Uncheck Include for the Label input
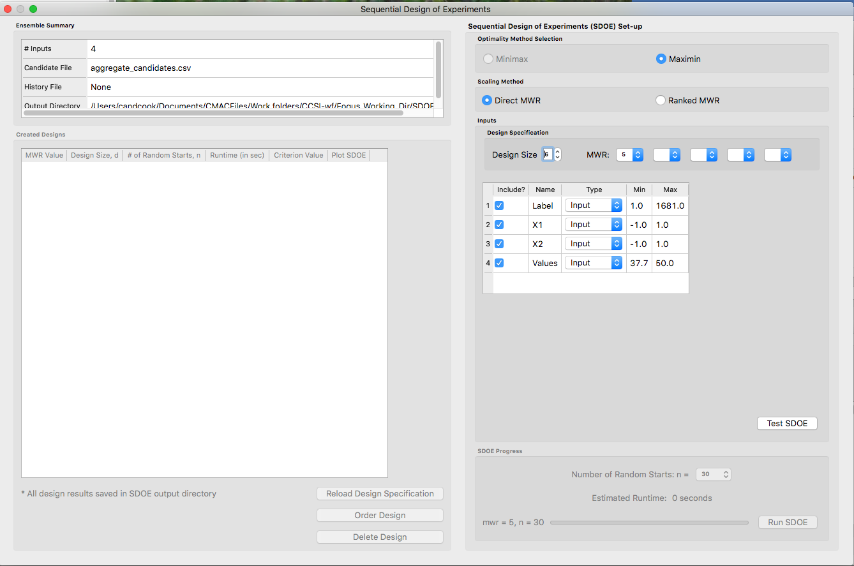The image size is (854, 566). click(500, 205)
